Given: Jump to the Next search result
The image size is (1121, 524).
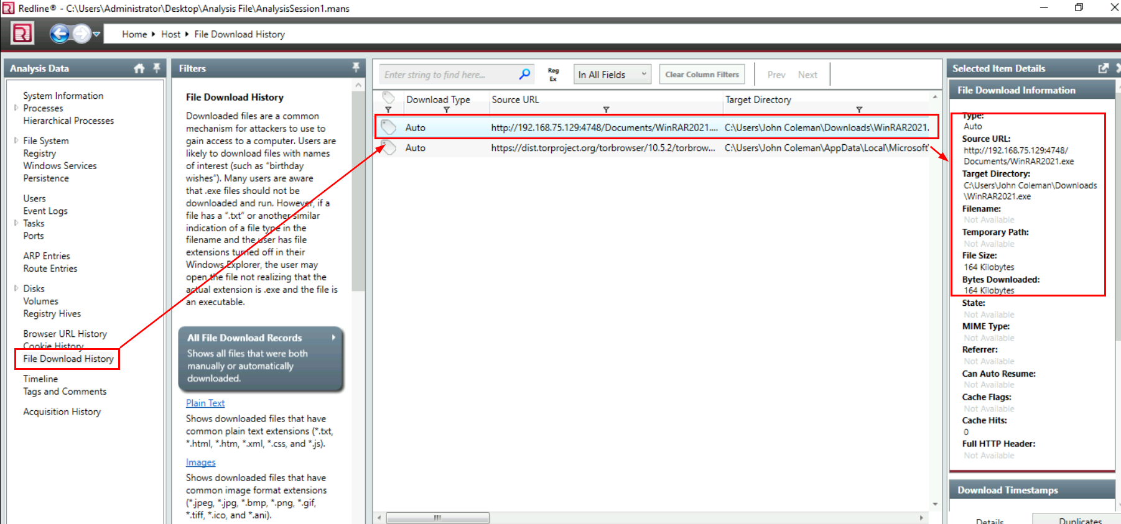Looking at the screenshot, I should [x=807, y=75].
